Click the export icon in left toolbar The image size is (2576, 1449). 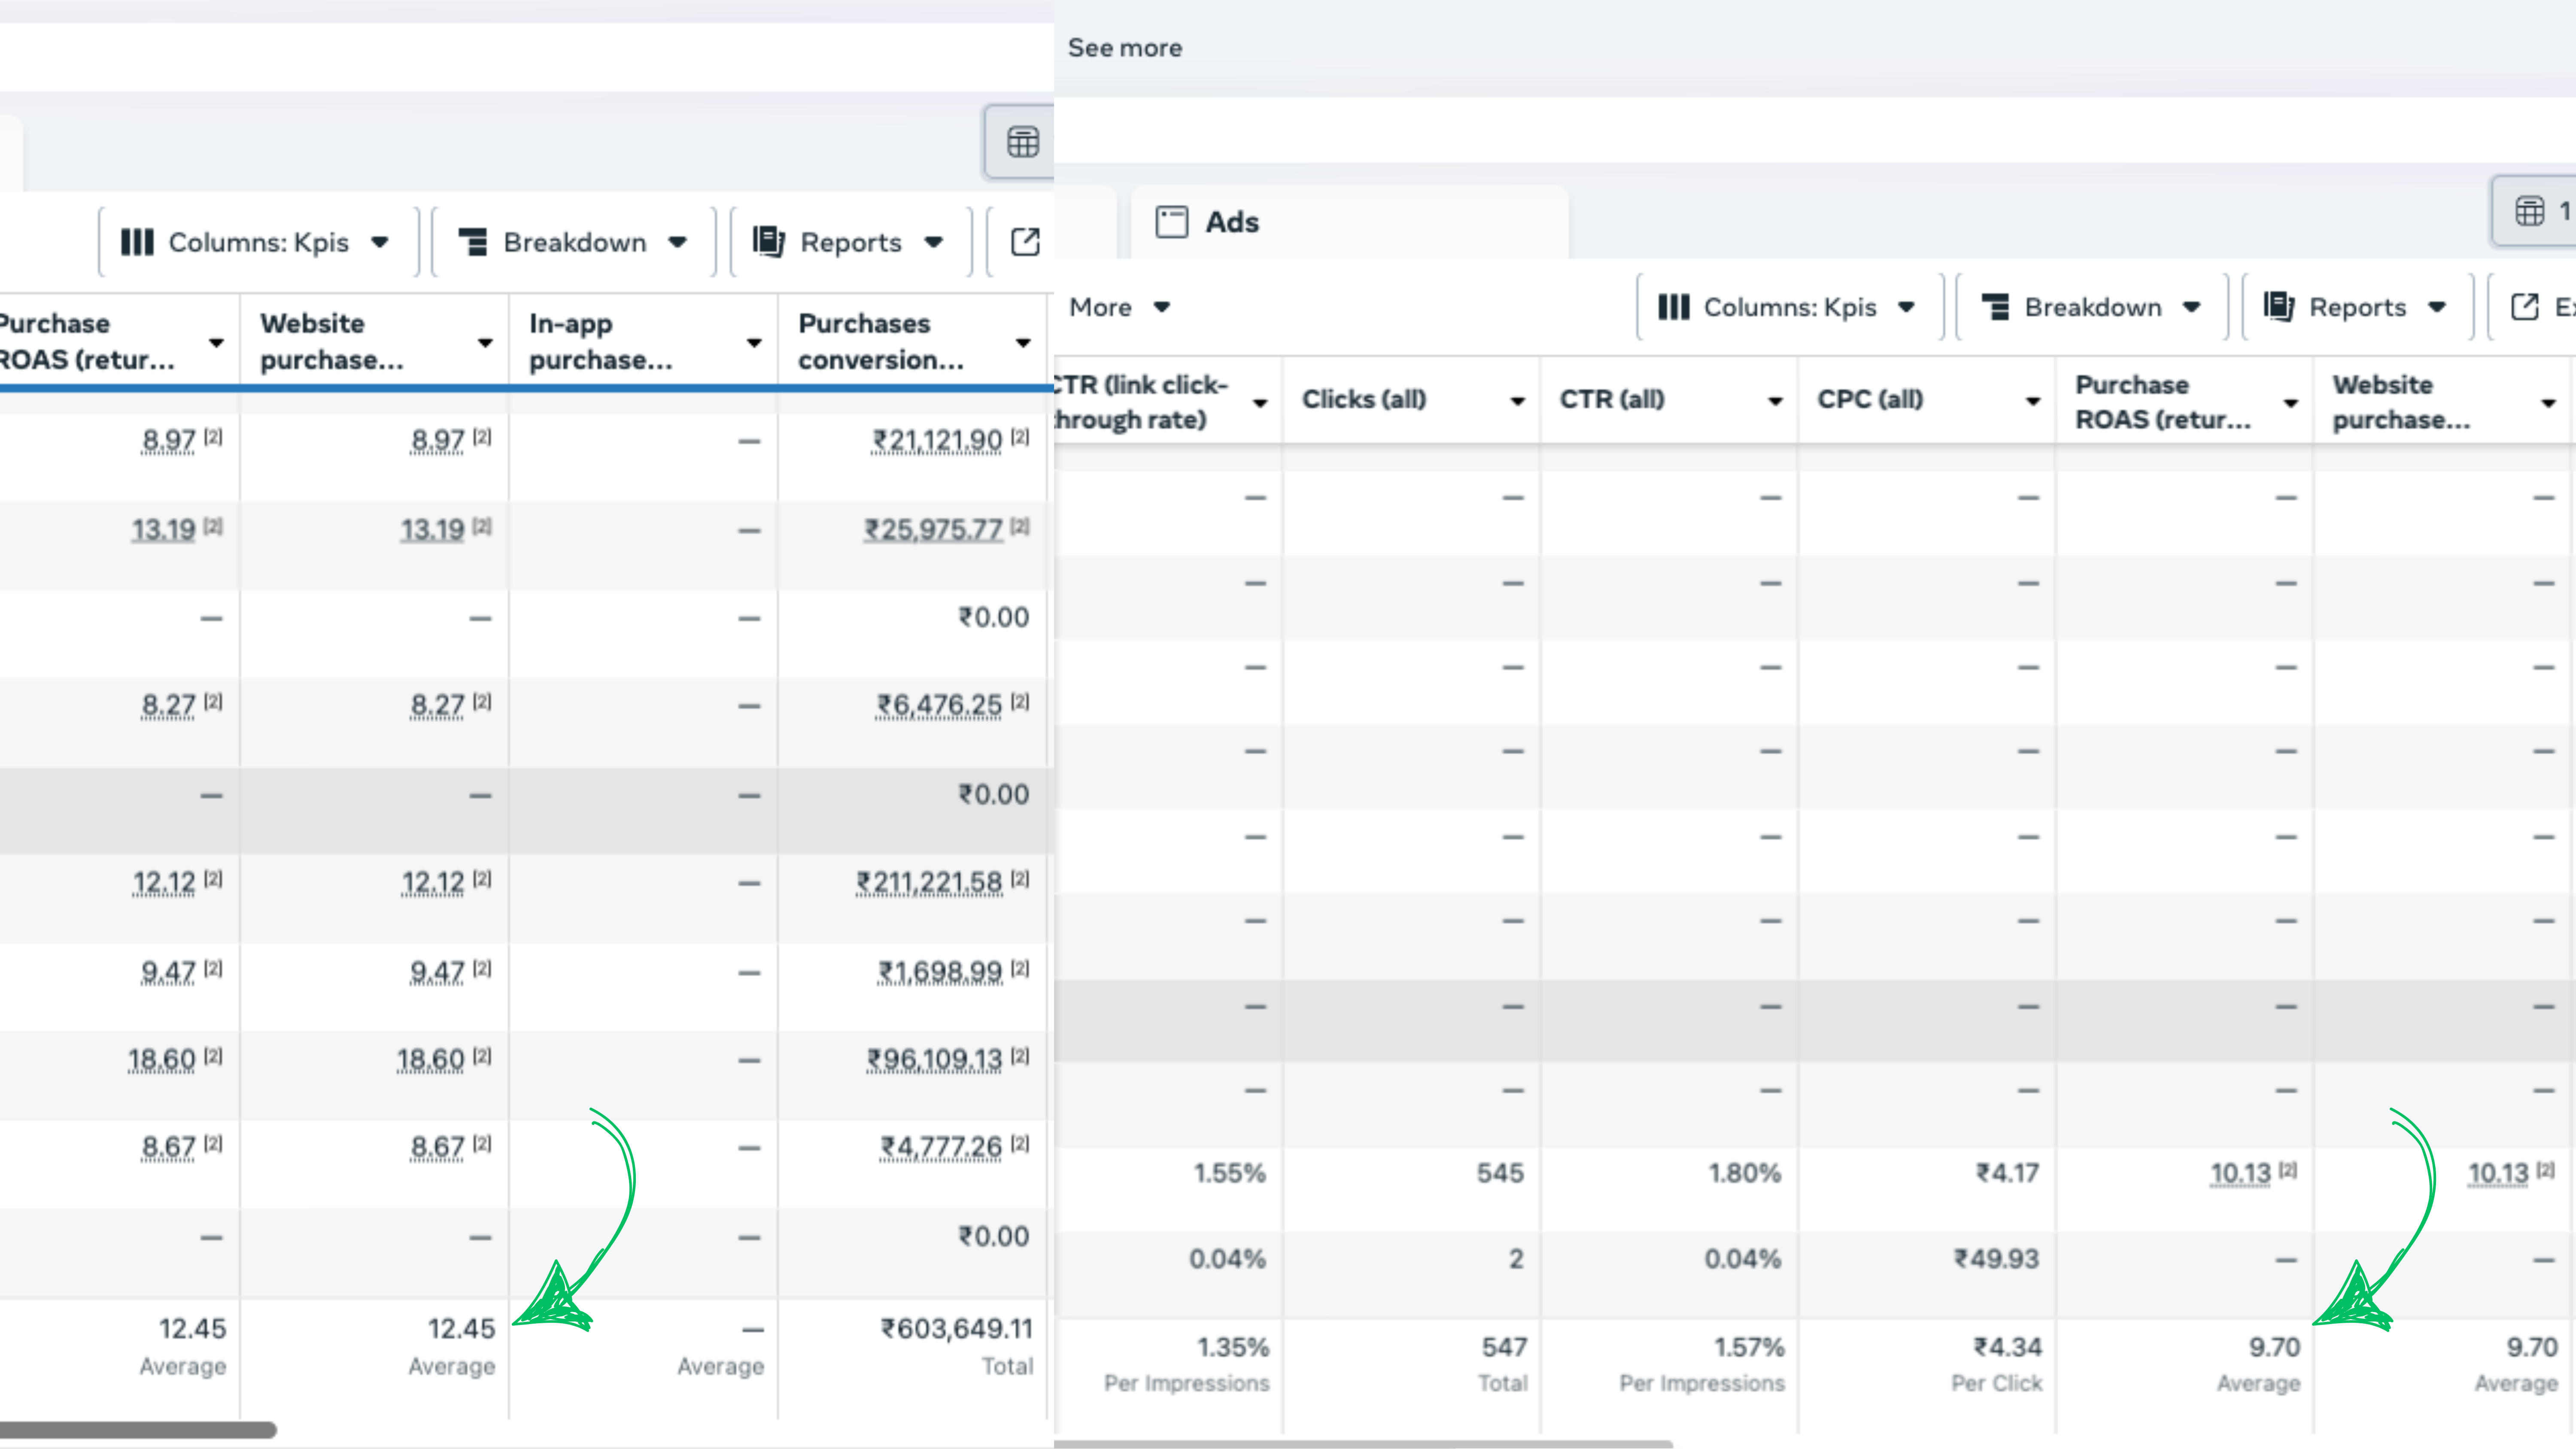(x=1025, y=242)
